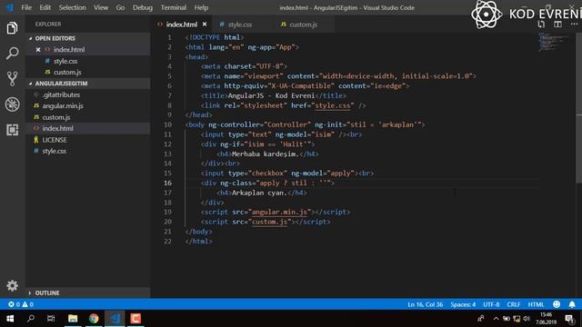Click the feedback smiley icon
Image resolution: width=582 pixels, height=327 pixels.
click(x=557, y=304)
